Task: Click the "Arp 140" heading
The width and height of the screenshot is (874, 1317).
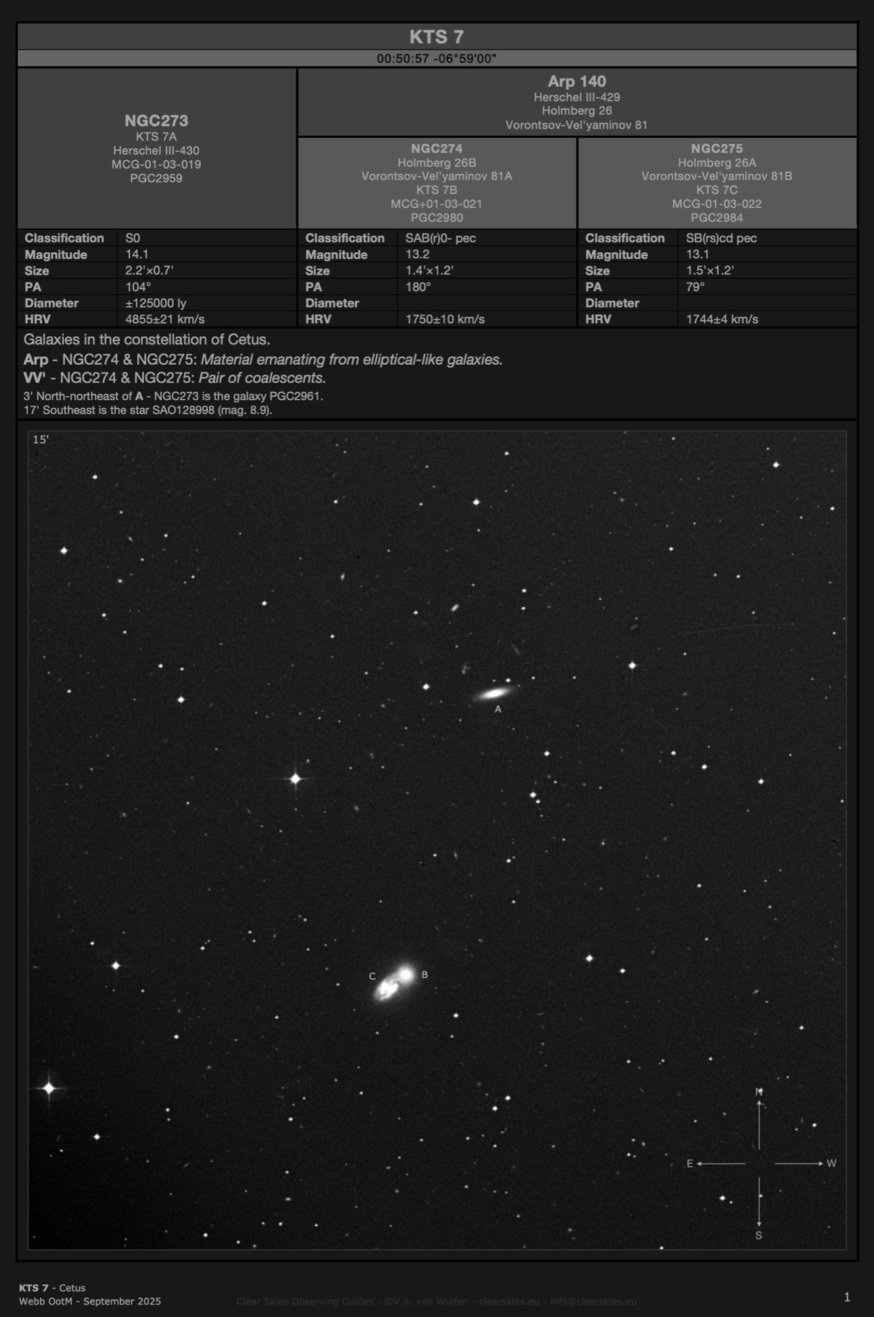Action: 577,82
